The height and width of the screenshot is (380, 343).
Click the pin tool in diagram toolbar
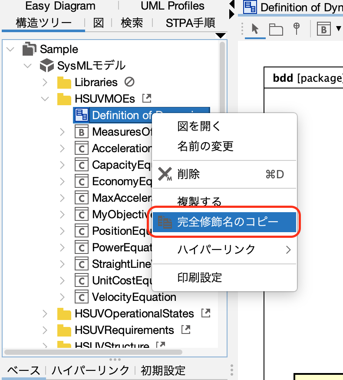(297, 29)
